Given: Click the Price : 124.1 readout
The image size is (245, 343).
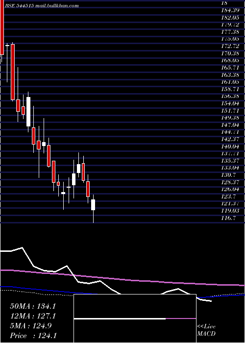Looking at the screenshot, I should (33, 336).
